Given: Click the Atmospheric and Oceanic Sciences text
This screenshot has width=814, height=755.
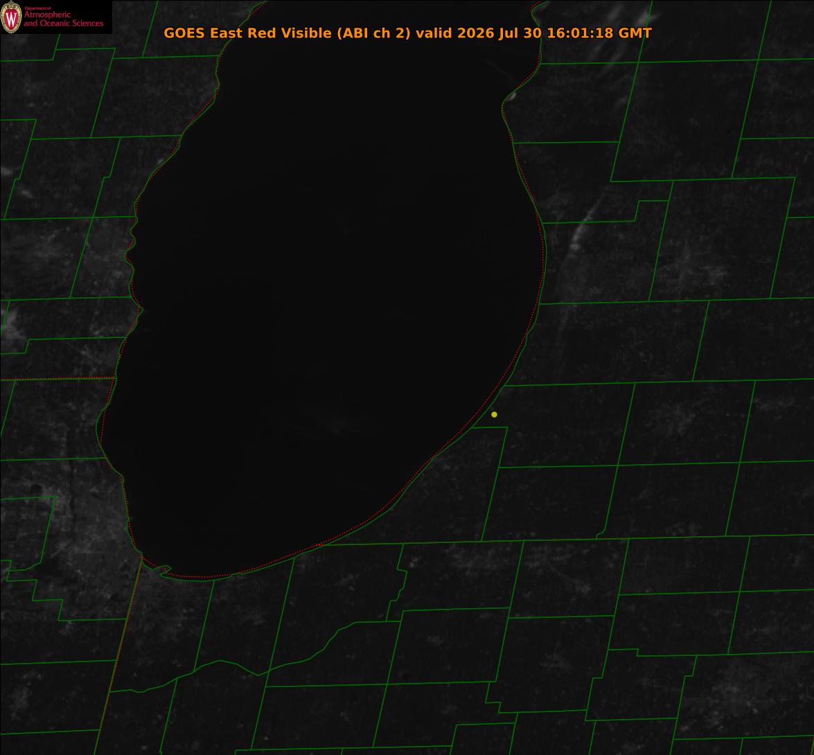Looking at the screenshot, I should click(63, 19).
